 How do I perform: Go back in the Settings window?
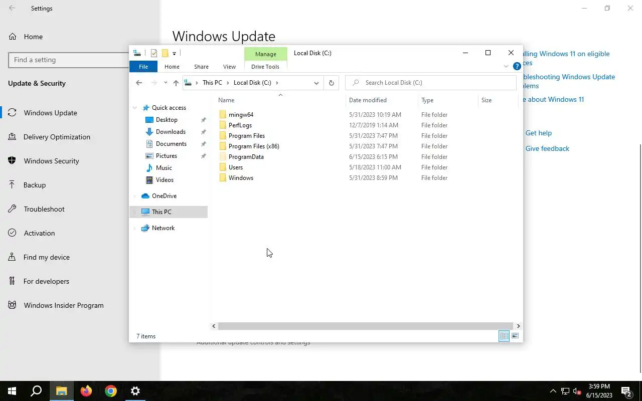pos(12,8)
